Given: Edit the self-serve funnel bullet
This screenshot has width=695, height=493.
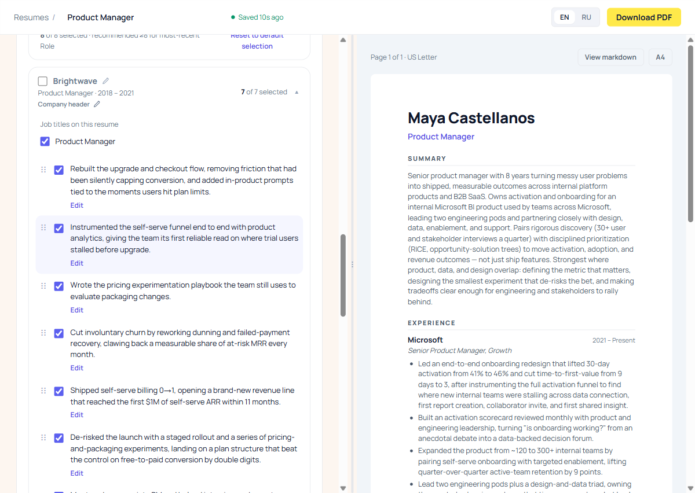Looking at the screenshot, I should (x=77, y=263).
